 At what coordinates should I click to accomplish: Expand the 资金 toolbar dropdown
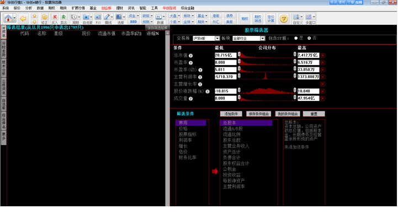pyautogui.click(x=137, y=16)
